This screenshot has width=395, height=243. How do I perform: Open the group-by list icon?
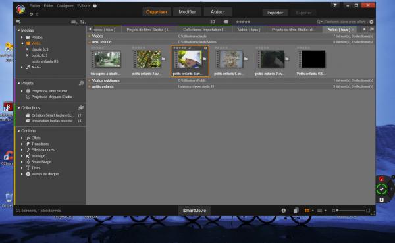(74, 22)
